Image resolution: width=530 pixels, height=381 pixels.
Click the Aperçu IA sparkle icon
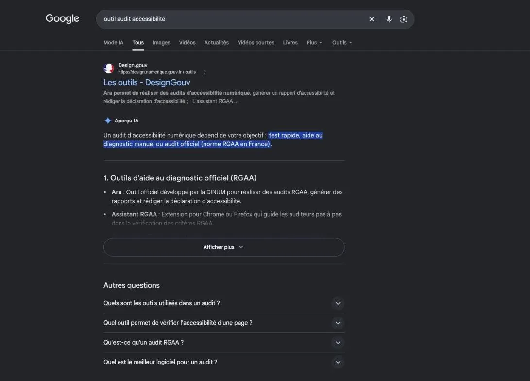108,121
